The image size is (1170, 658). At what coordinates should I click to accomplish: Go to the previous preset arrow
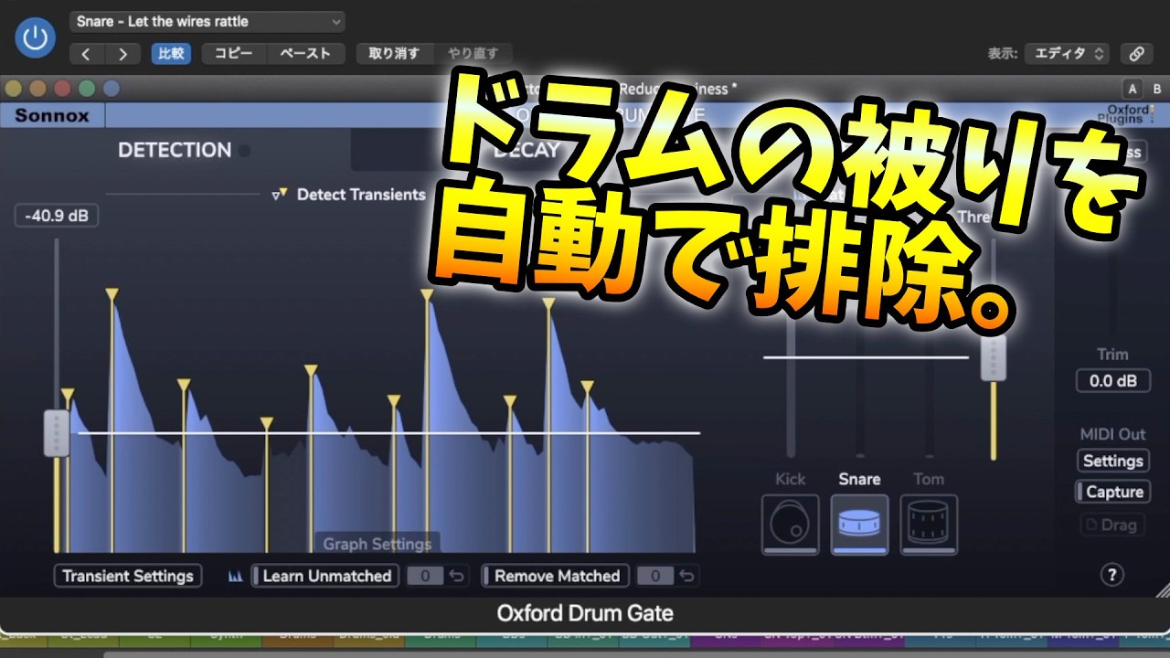click(x=87, y=54)
